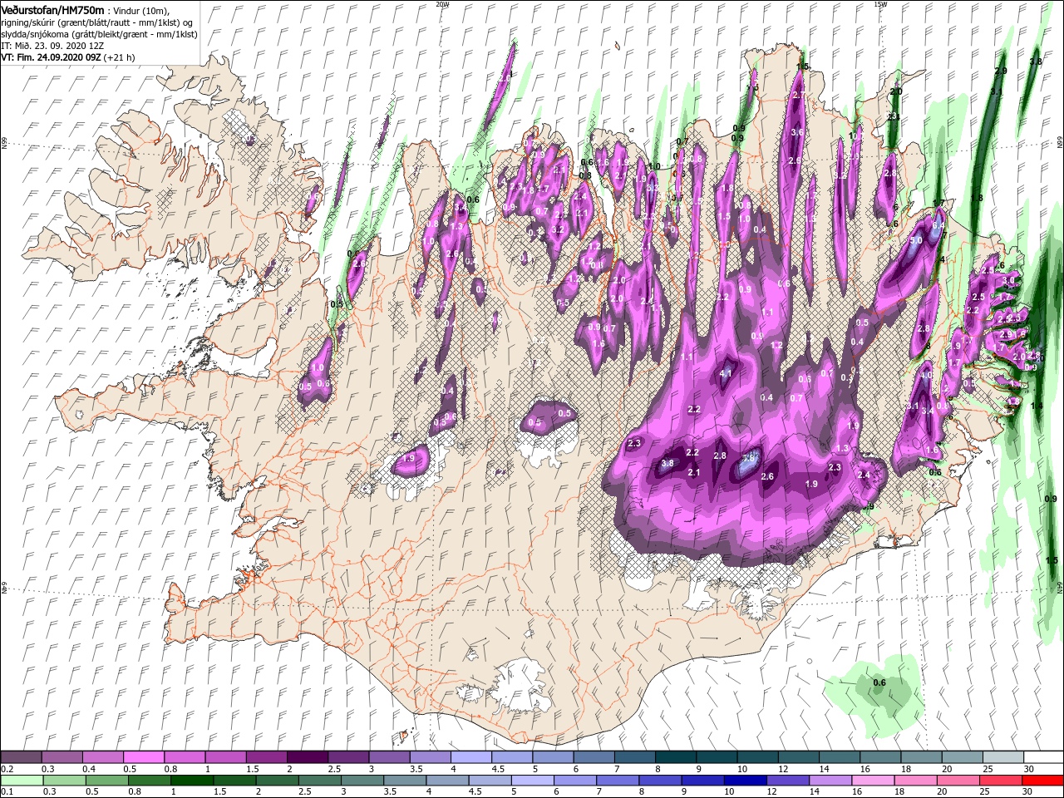Select the valid time 'VT: Fim. 24.09.2020 09Z'
1064x798 pixels.
[x=50, y=57]
